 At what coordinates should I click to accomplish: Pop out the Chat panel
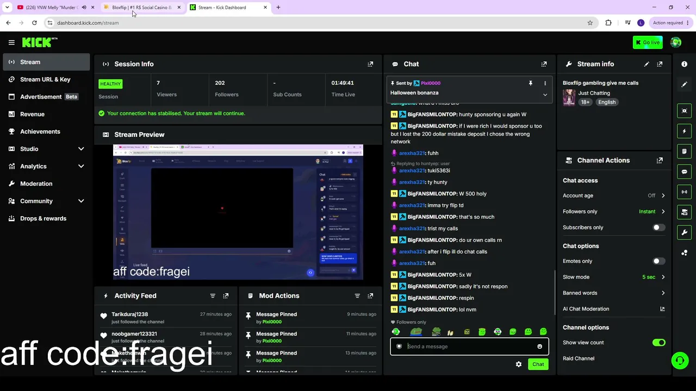[x=544, y=64]
